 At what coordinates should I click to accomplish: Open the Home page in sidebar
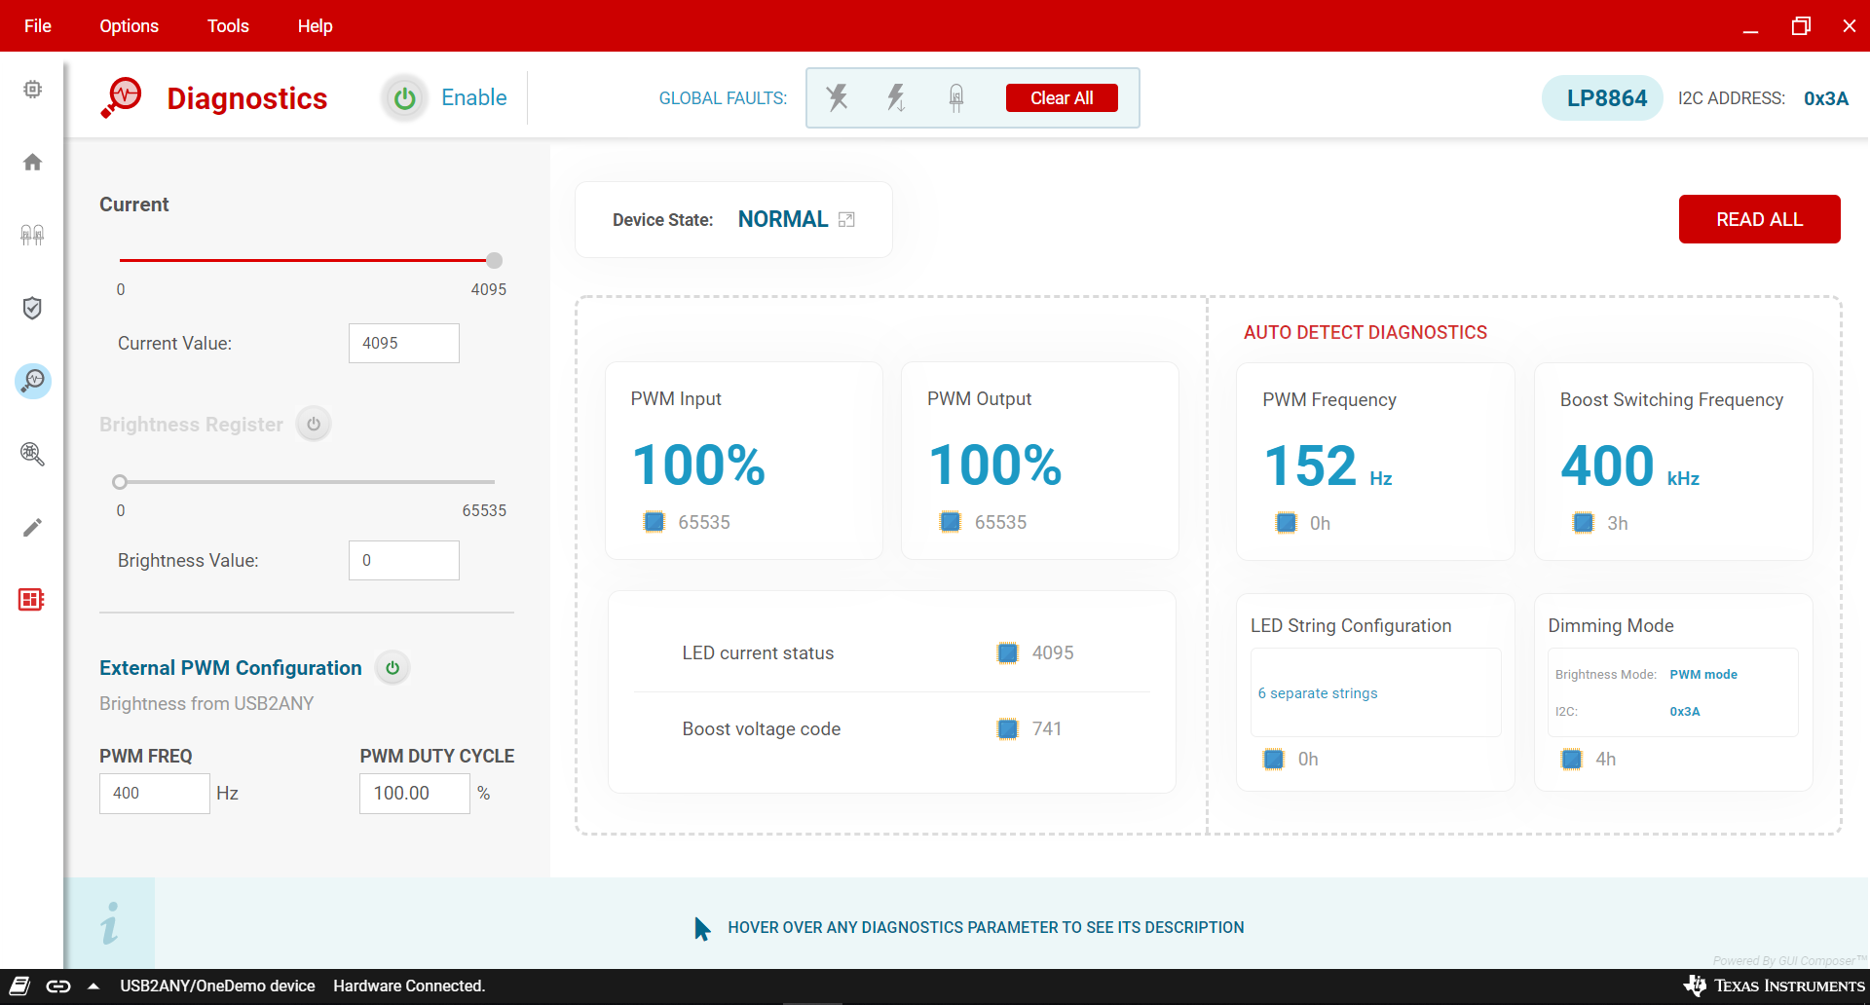tap(32, 162)
